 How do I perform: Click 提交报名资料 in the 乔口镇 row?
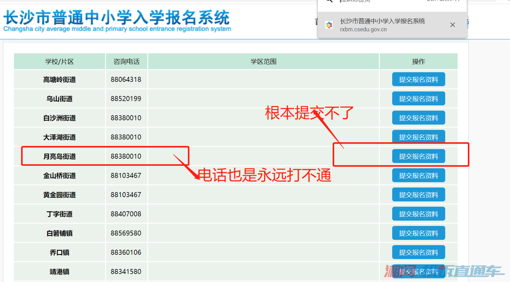coord(419,252)
